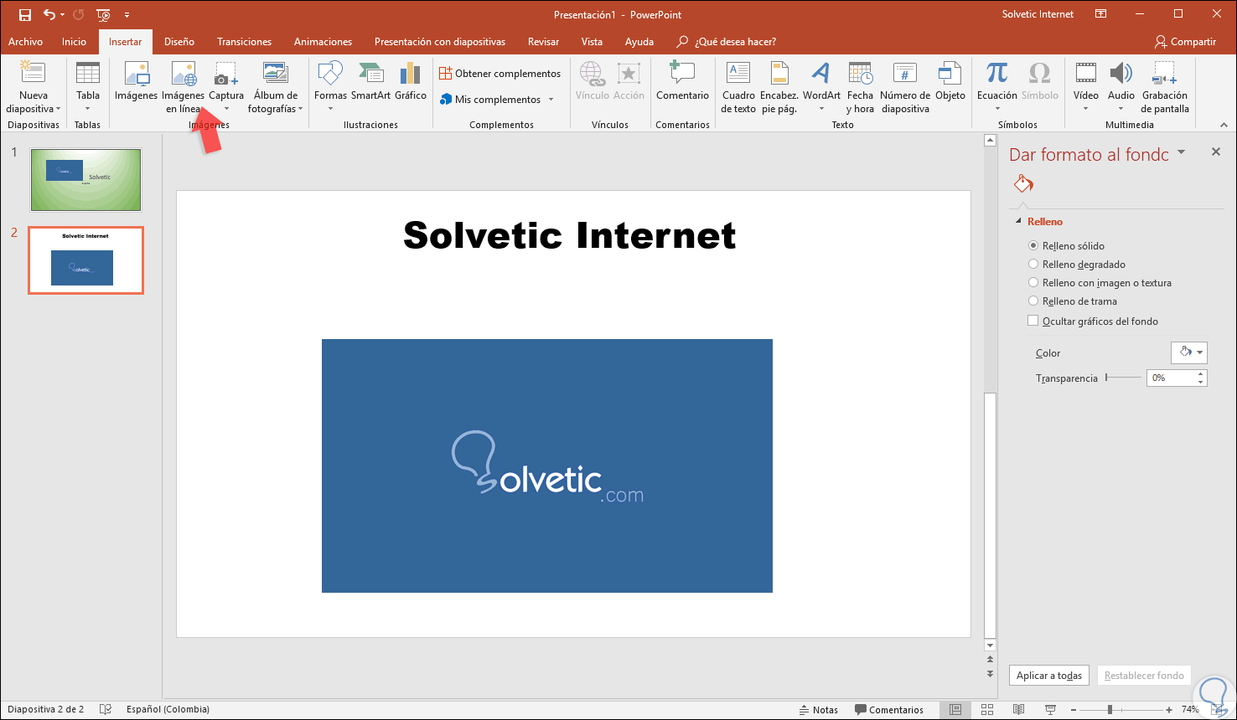This screenshot has width=1237, height=720.
Task: Expand the Vídeo insert dropdown
Action: (x=1085, y=109)
